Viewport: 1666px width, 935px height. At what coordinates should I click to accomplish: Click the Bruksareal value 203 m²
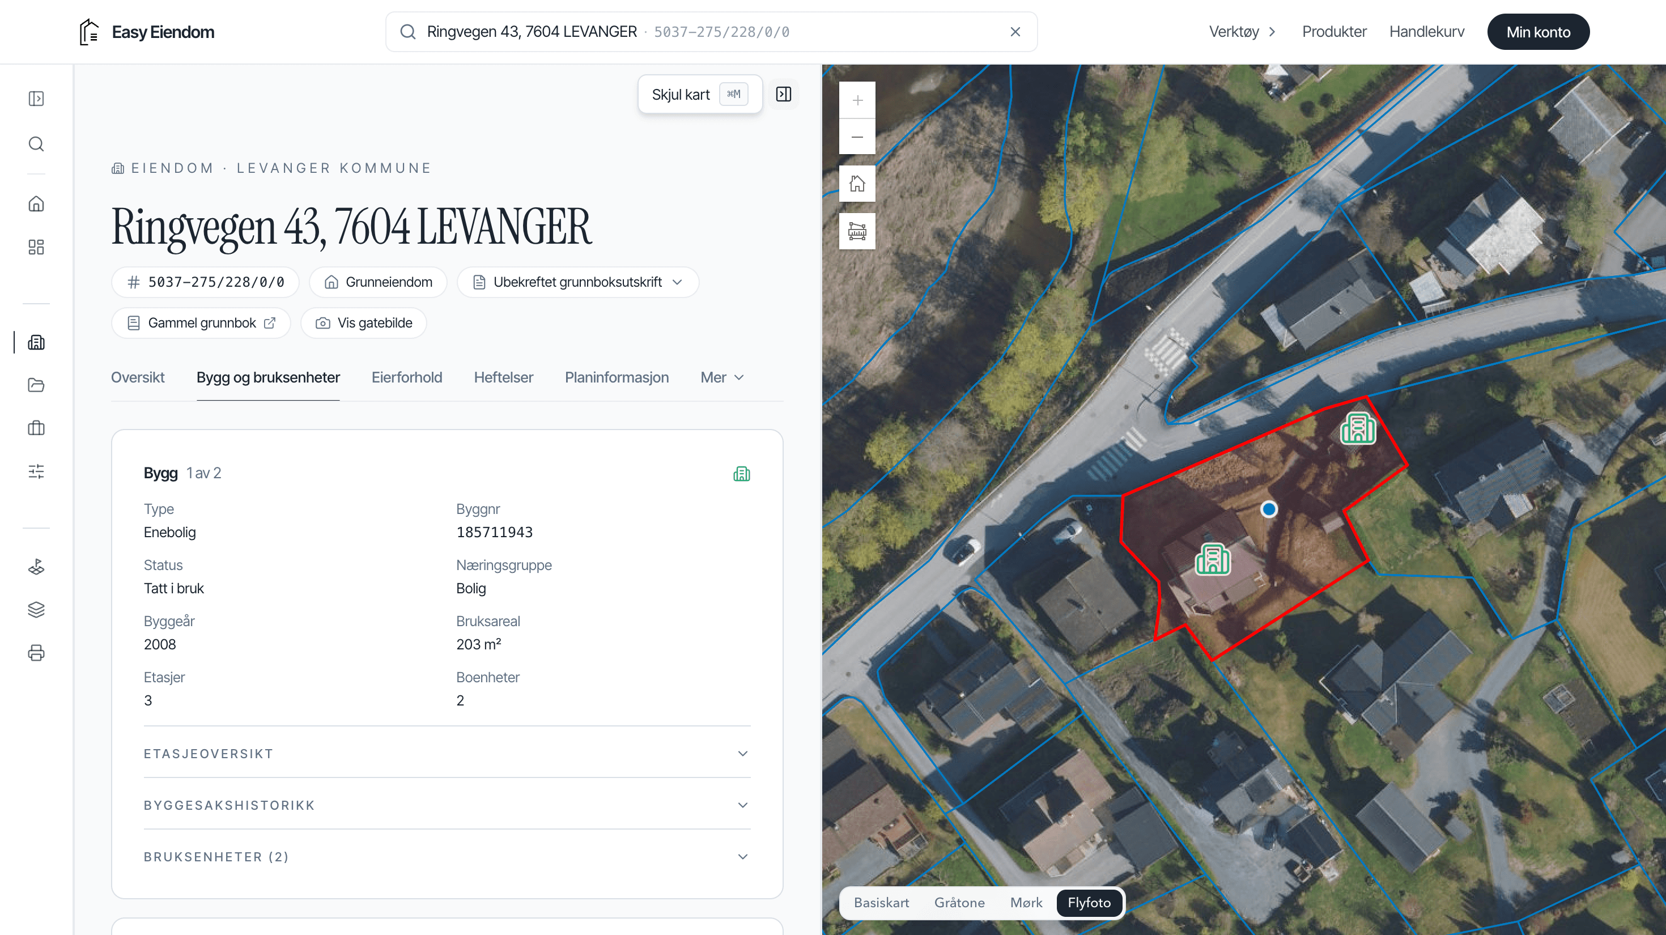click(x=479, y=644)
